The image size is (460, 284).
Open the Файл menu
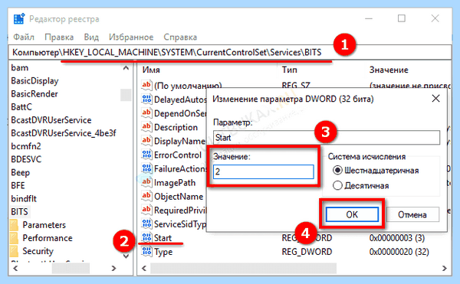click(24, 38)
